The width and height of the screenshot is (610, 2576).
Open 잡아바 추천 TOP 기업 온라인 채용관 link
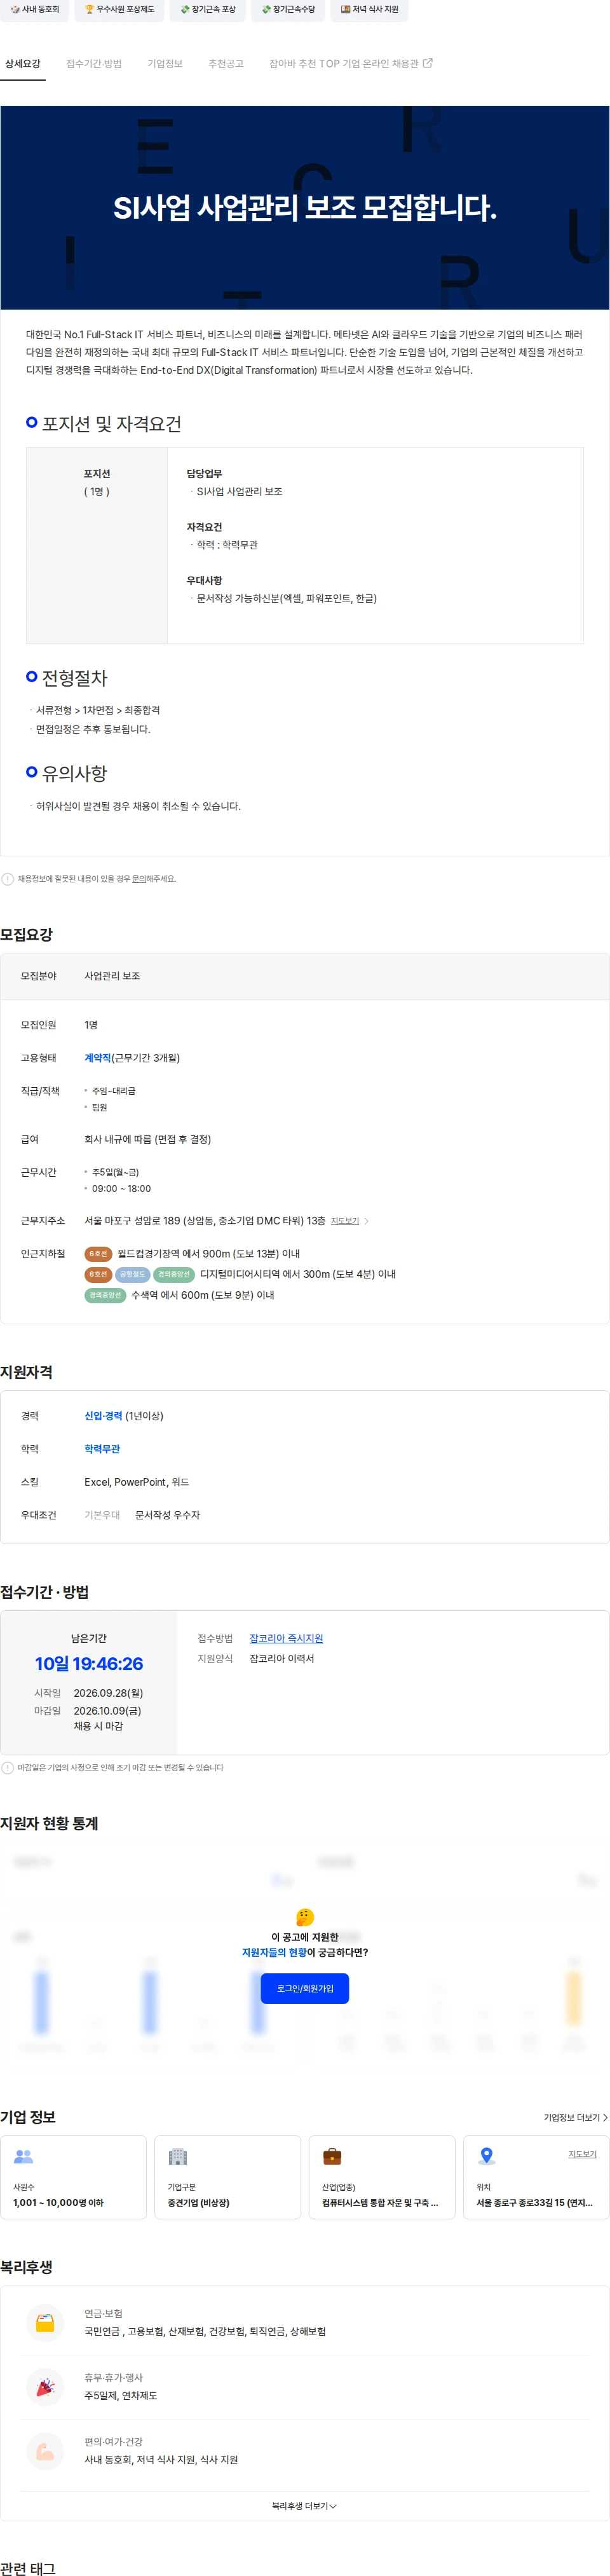[350, 64]
